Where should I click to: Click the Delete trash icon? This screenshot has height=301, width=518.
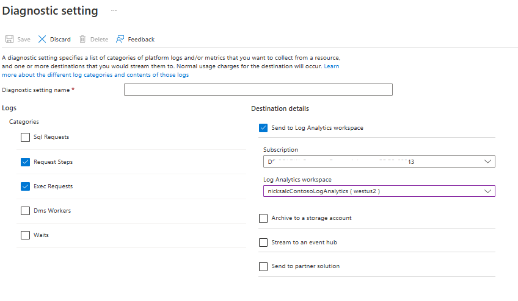coord(82,39)
